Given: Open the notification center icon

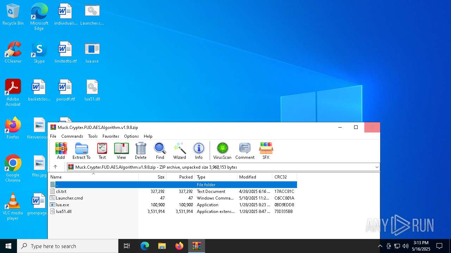Looking at the screenshot, I should click(x=439, y=246).
